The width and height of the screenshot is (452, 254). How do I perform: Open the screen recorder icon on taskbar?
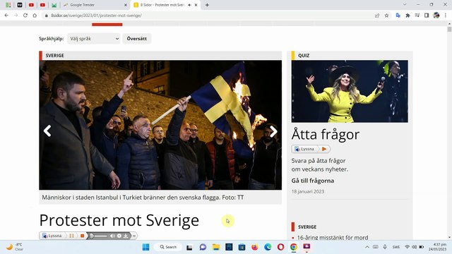click(307, 247)
